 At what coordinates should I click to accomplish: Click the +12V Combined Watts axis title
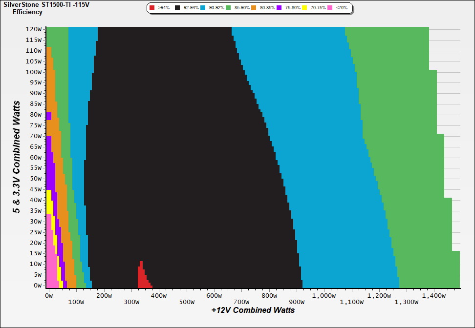[253, 310]
